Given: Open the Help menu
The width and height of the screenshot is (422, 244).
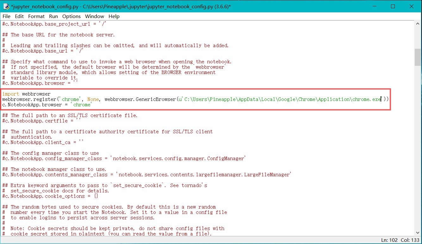Looking at the screenshot, I should click(x=114, y=16).
